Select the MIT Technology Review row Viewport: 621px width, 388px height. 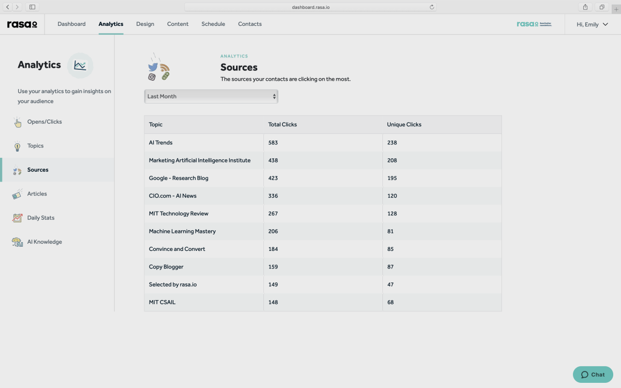[x=323, y=214]
